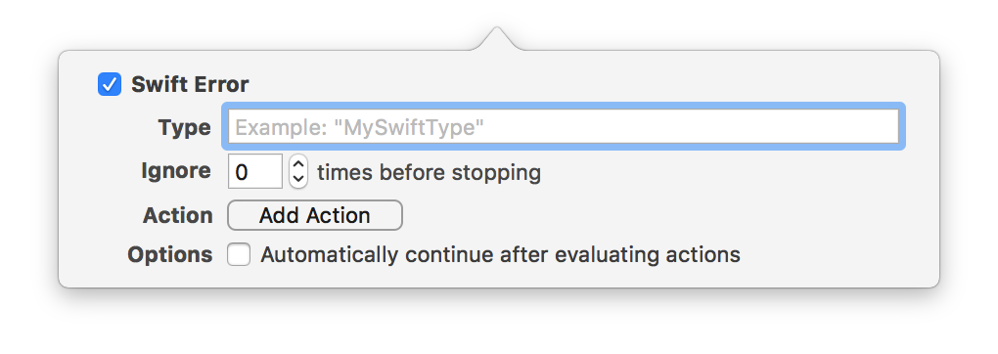Focus the Type text field

[x=564, y=127]
